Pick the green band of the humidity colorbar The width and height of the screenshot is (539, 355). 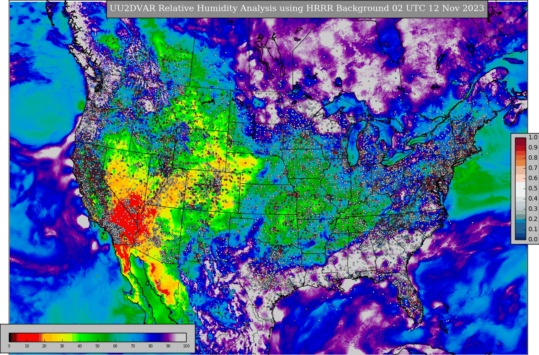[x=93, y=337]
